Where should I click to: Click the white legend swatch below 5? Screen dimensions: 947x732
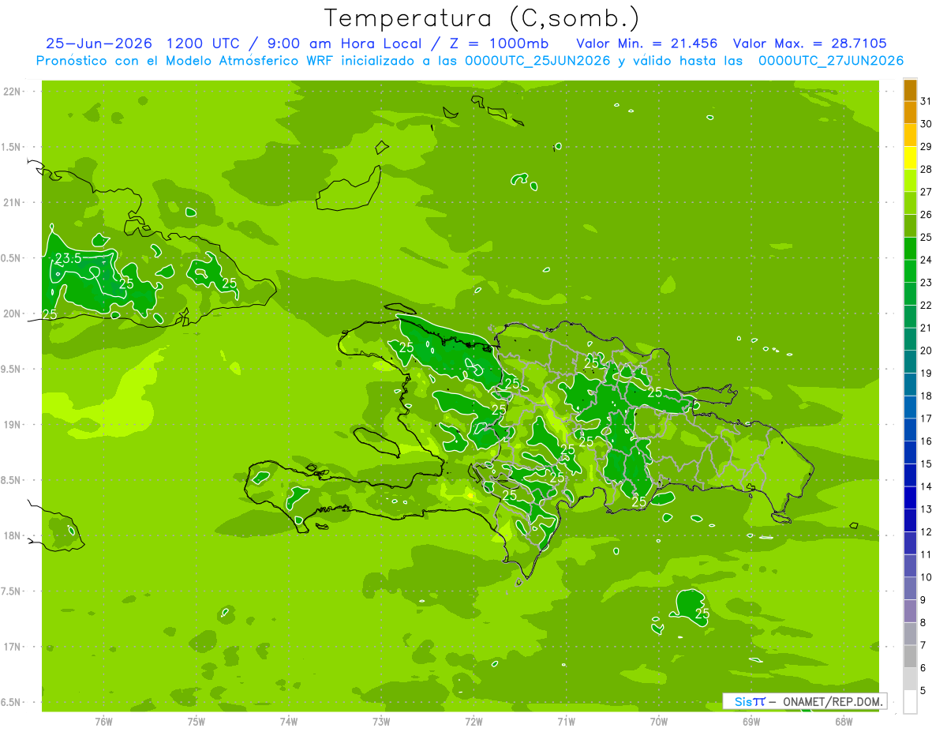point(910,702)
